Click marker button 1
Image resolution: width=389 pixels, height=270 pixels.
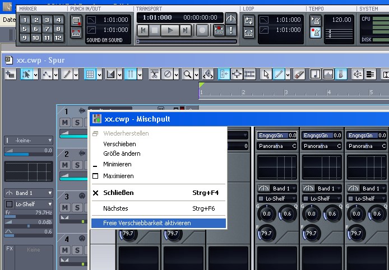click(25, 20)
